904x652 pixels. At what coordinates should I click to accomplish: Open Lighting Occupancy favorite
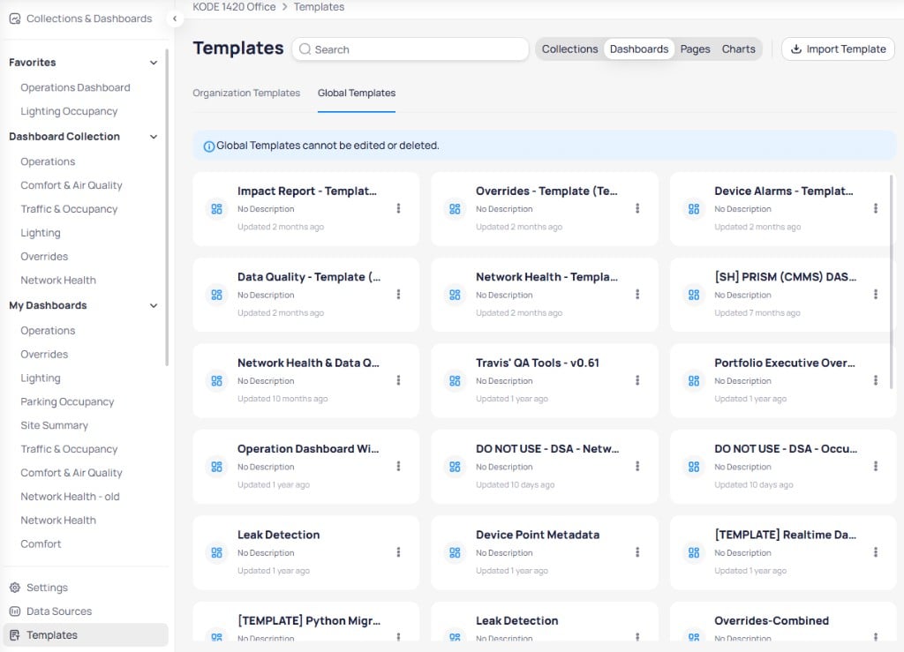click(69, 111)
